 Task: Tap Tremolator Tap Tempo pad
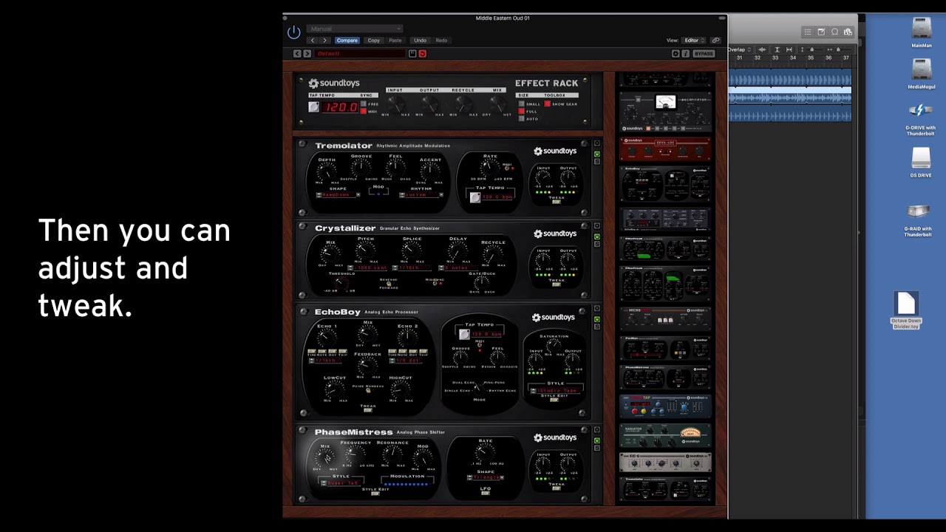click(474, 197)
